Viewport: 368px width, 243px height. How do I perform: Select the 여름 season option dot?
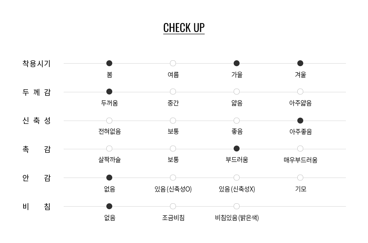click(x=173, y=63)
